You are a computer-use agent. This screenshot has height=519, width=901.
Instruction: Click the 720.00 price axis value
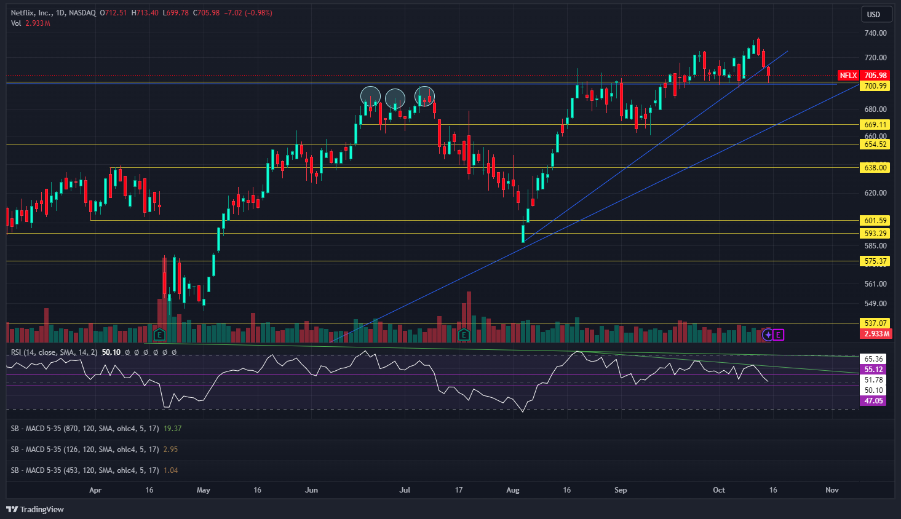click(875, 58)
